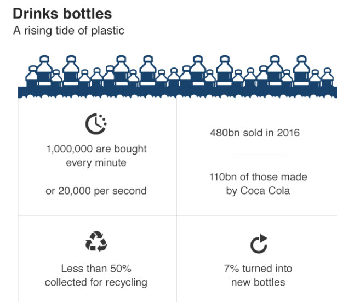
Task: Click the "every minute" text
Action: (96, 163)
